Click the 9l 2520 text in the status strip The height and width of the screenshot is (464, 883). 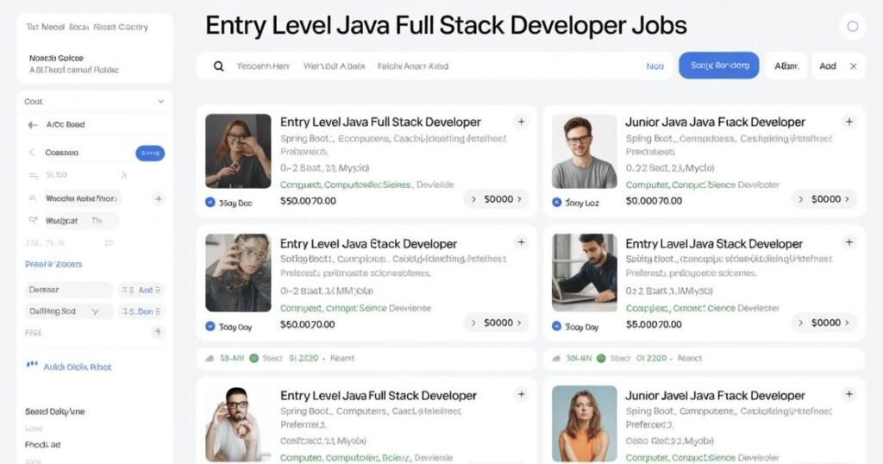304,358
